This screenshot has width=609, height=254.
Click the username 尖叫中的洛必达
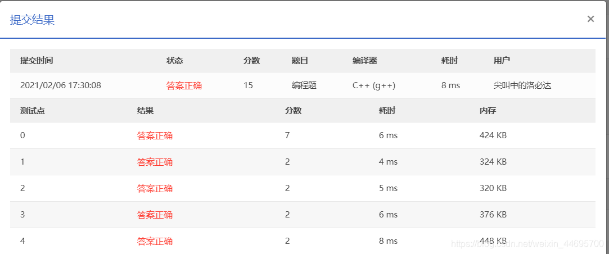click(522, 85)
